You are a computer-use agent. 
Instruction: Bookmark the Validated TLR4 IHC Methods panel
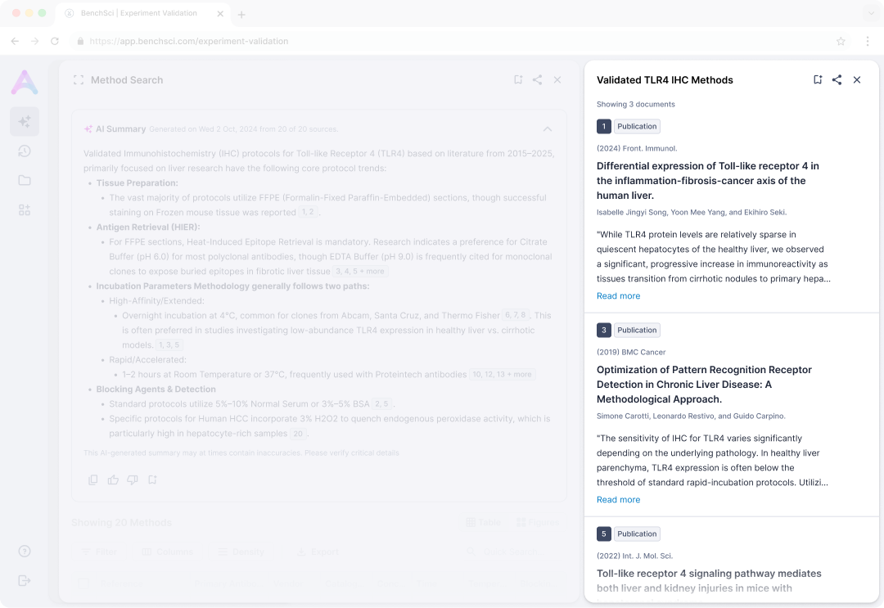[817, 79]
